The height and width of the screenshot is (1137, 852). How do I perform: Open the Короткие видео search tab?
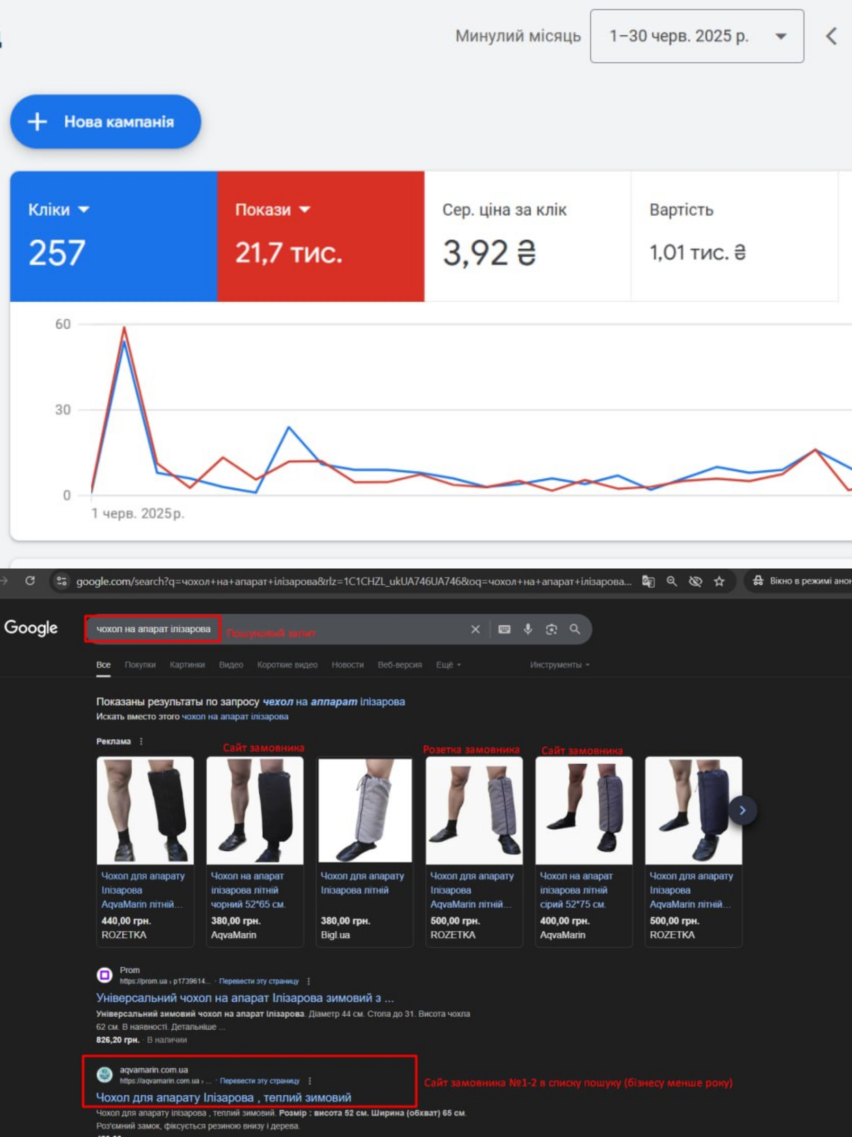287,664
